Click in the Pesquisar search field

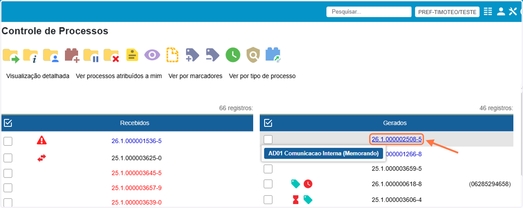(x=369, y=12)
